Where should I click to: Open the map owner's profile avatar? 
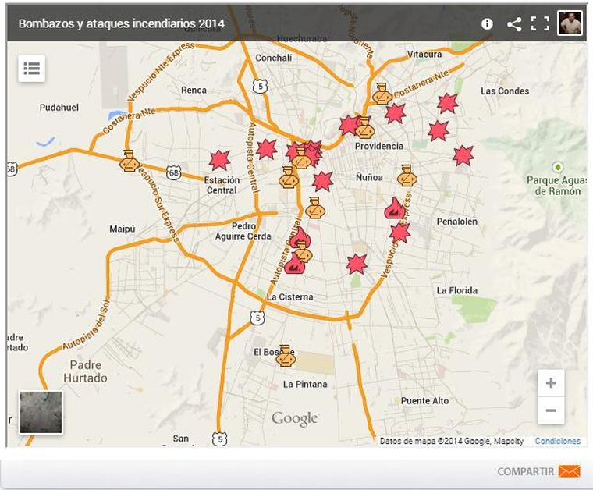[570, 23]
